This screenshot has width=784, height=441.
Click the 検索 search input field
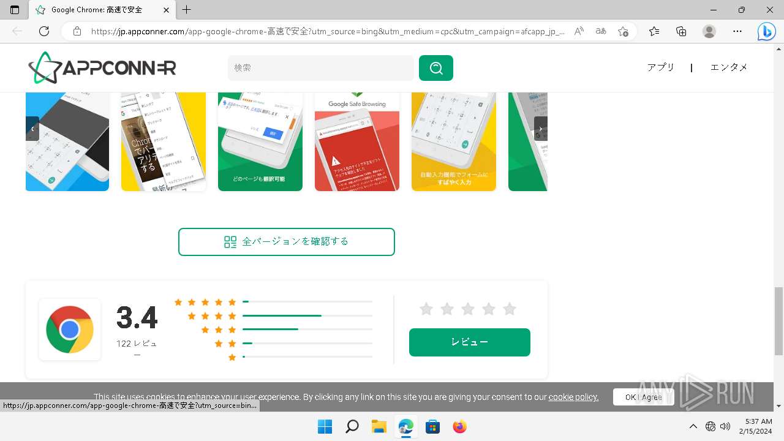[x=321, y=68]
